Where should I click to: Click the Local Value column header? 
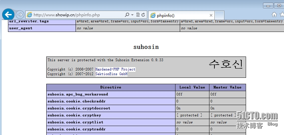click(x=192, y=87)
